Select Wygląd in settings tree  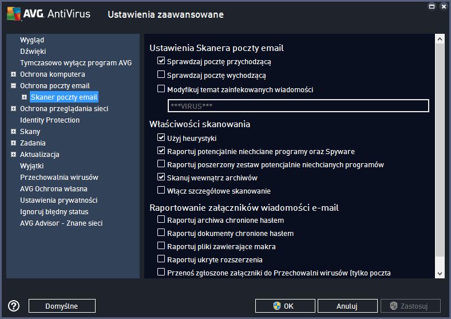click(x=32, y=40)
